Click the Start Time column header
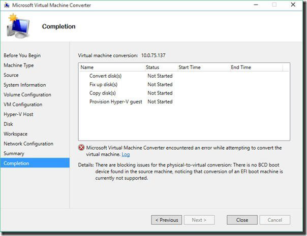307x236 pixels. tap(204, 68)
